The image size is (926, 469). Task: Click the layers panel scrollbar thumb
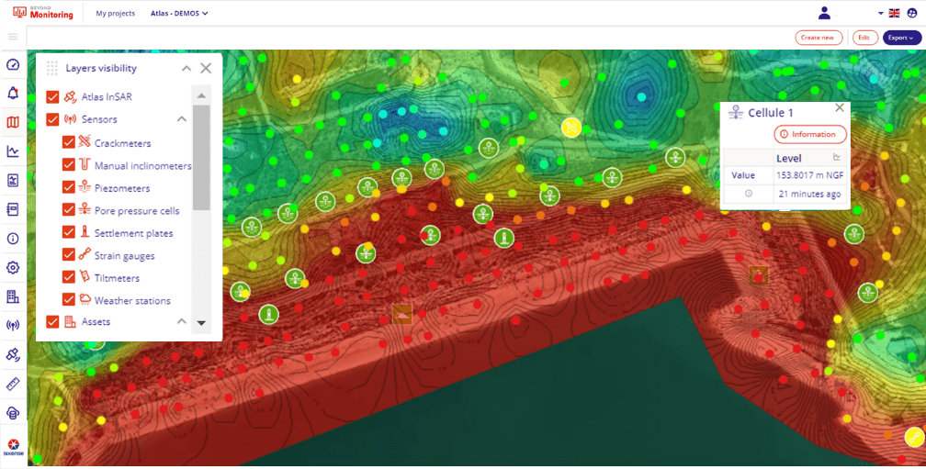click(201, 158)
